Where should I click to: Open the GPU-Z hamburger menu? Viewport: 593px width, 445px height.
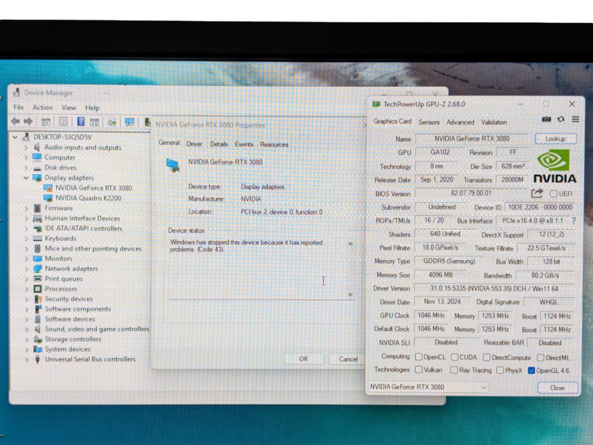[x=575, y=120]
